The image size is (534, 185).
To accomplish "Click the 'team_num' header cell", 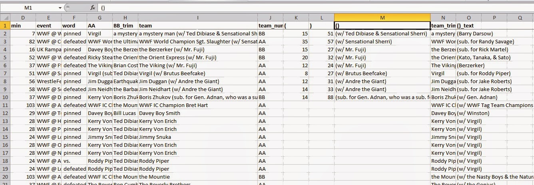I will click(x=270, y=25).
